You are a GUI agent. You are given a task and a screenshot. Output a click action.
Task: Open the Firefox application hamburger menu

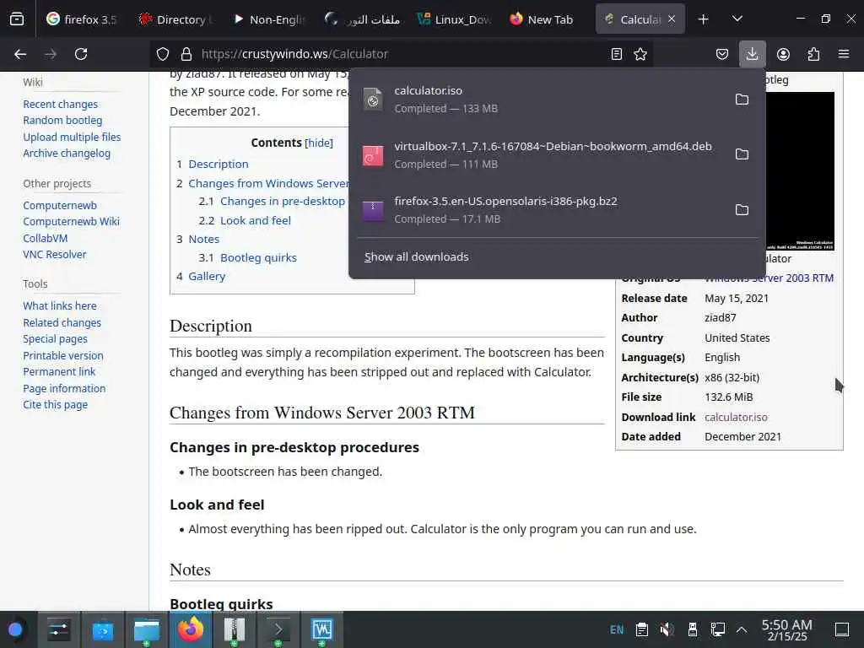(x=844, y=54)
